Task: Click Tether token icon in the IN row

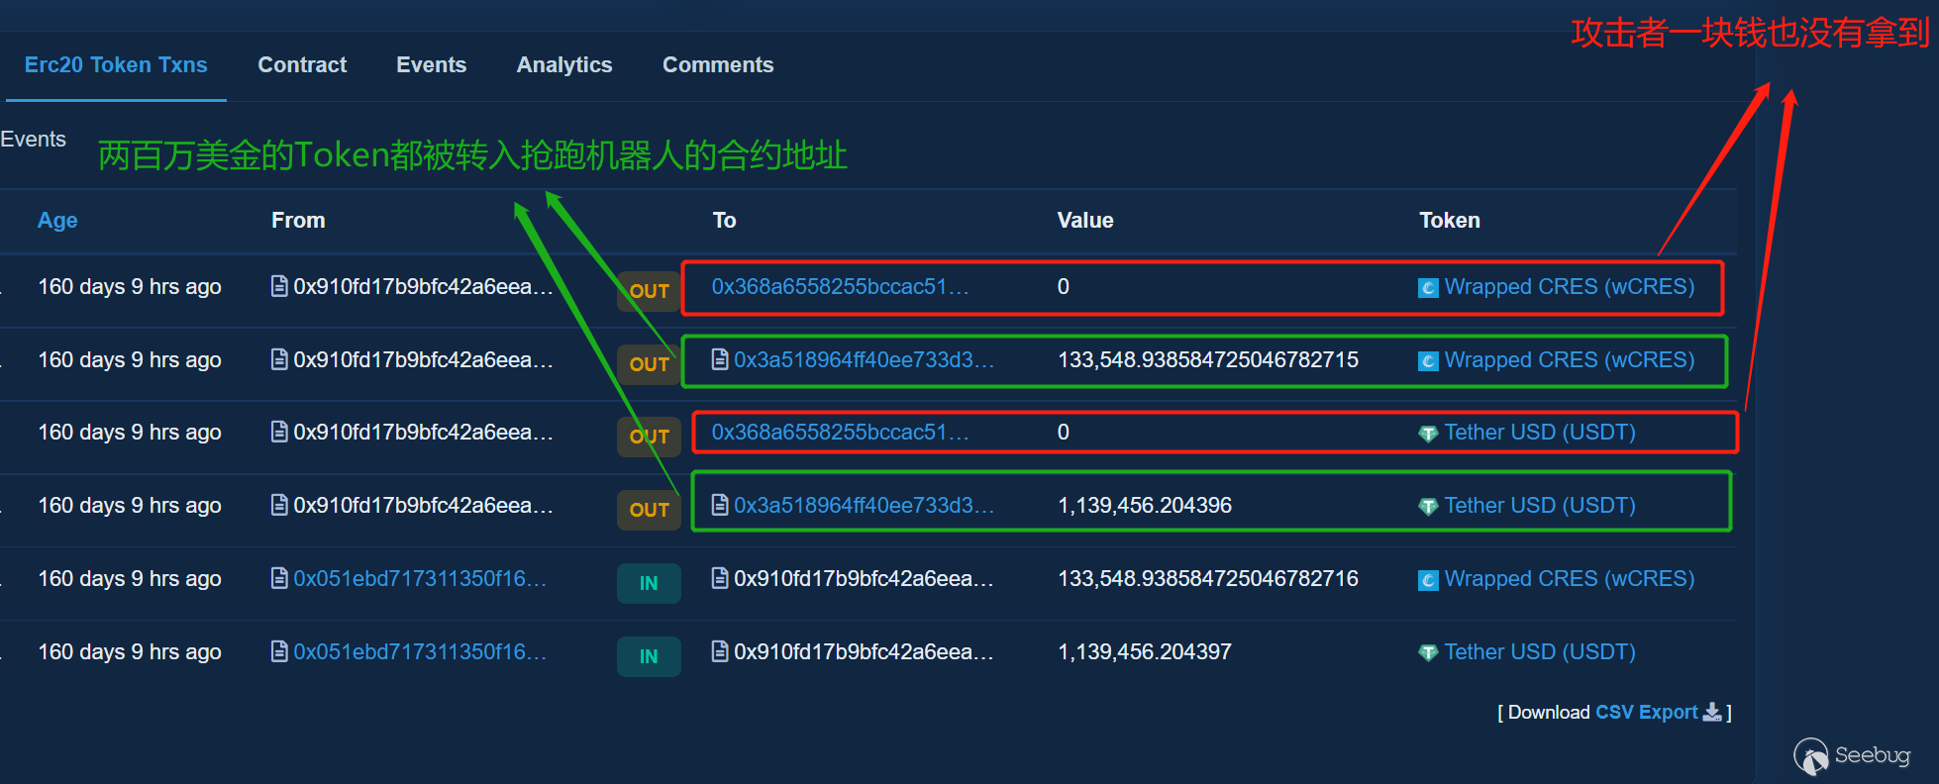Action: [x=1428, y=653]
